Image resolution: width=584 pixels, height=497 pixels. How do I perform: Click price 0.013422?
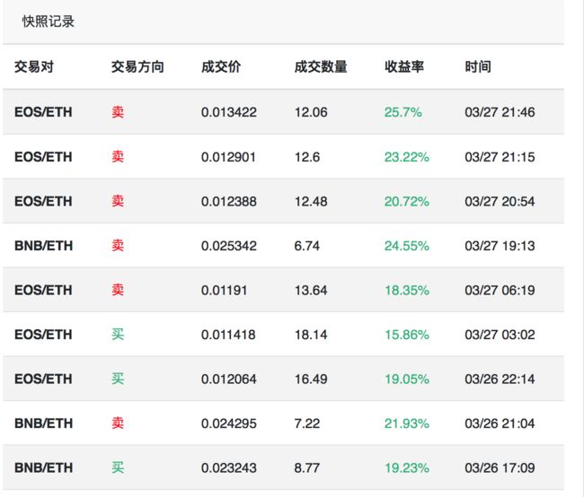tap(229, 112)
